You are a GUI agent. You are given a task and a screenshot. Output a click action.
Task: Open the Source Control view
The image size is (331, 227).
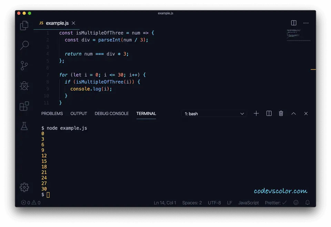click(x=24, y=66)
